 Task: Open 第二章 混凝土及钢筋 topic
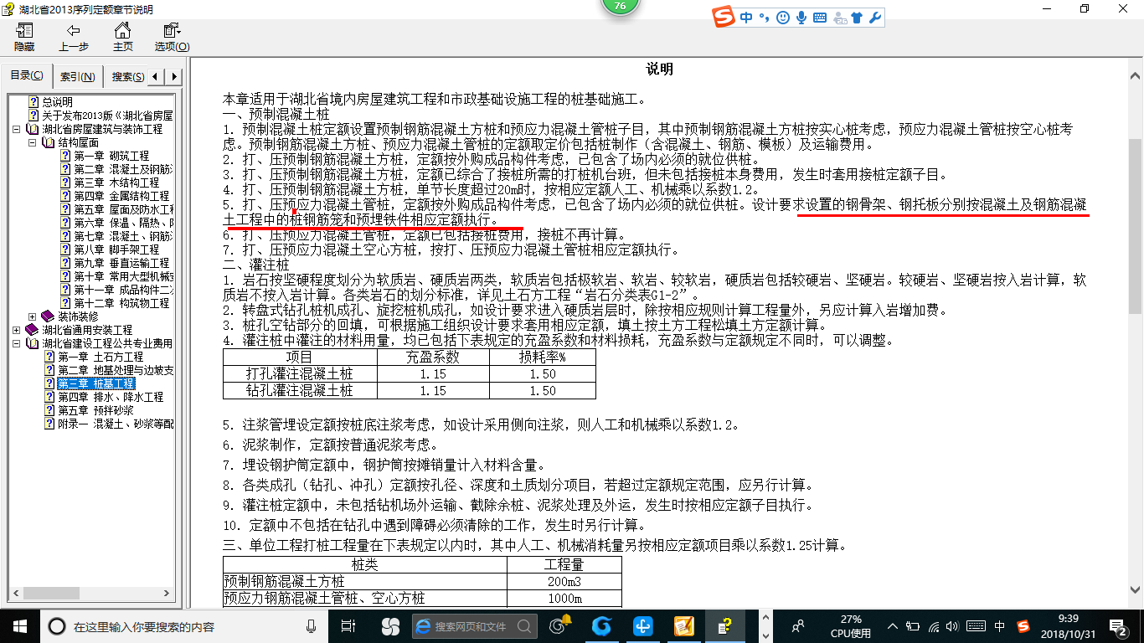(x=123, y=169)
